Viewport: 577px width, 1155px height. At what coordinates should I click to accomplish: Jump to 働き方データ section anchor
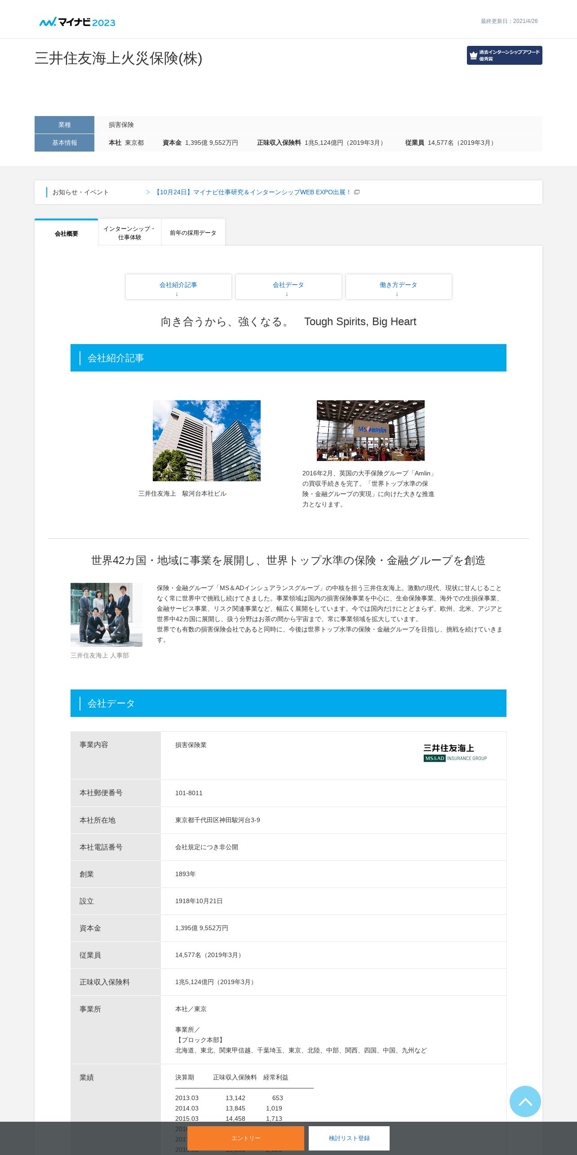click(399, 287)
